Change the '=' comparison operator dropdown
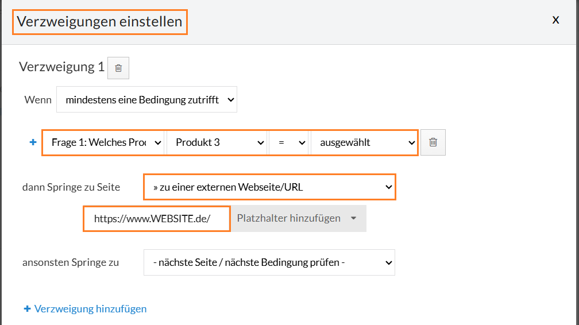This screenshot has width=579, height=325. [288, 142]
